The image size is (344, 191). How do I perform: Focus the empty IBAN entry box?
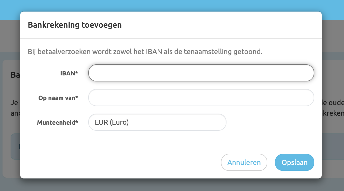pyautogui.click(x=200, y=73)
